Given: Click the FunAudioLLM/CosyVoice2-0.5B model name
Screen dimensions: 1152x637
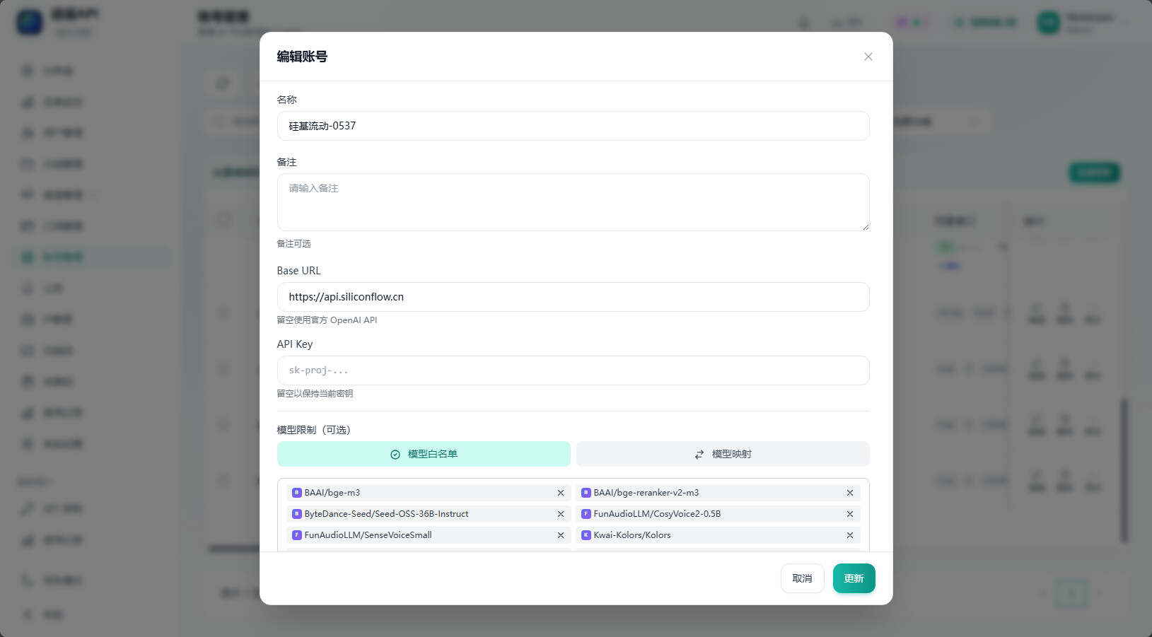Looking at the screenshot, I should click(x=657, y=514).
